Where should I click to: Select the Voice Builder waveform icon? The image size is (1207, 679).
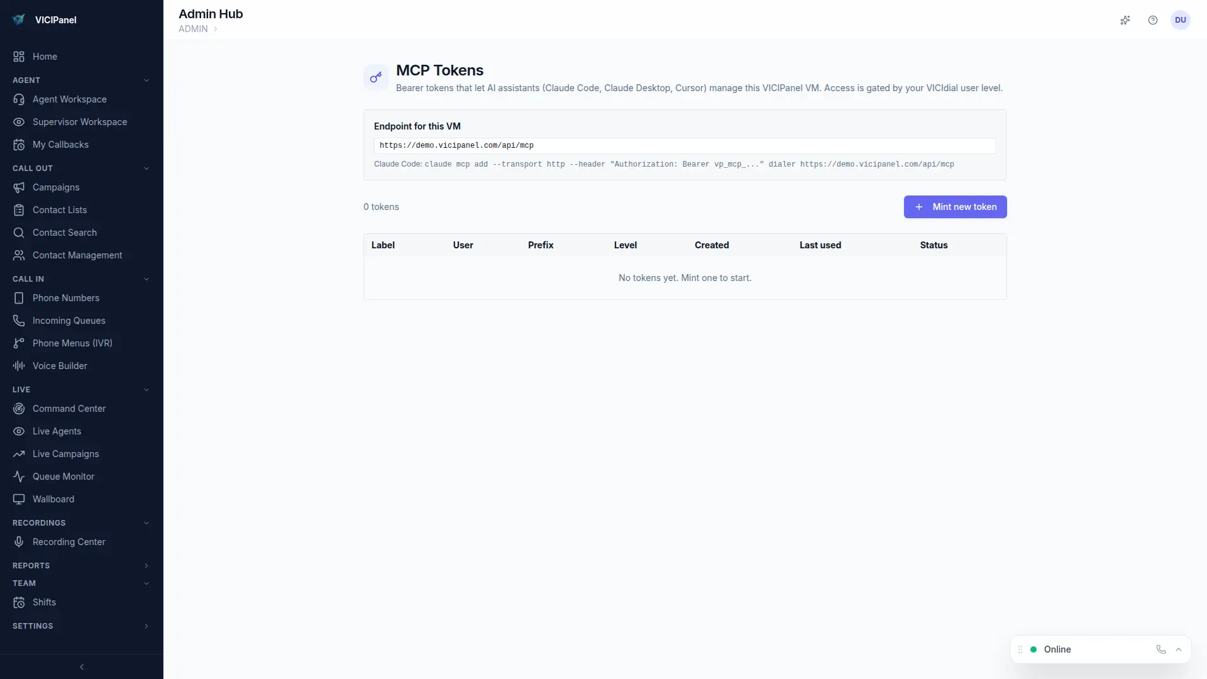19,365
